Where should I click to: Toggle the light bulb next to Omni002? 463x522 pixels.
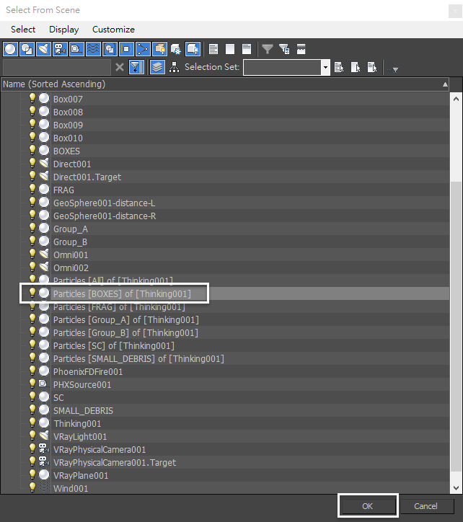click(32, 267)
